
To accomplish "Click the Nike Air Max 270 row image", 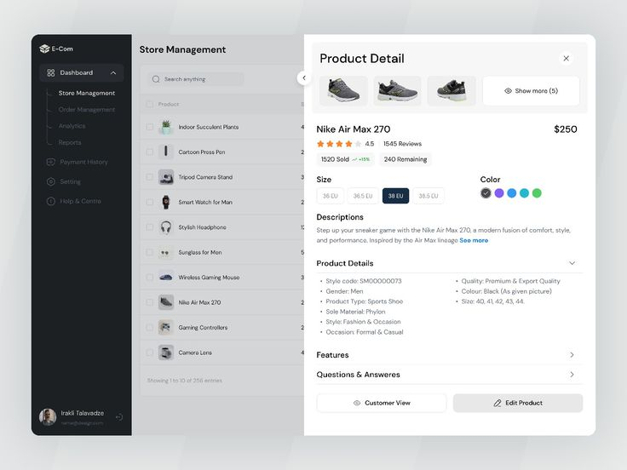I will [x=166, y=302].
